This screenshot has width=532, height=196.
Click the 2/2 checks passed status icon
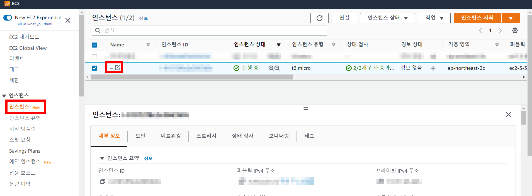[349, 68]
